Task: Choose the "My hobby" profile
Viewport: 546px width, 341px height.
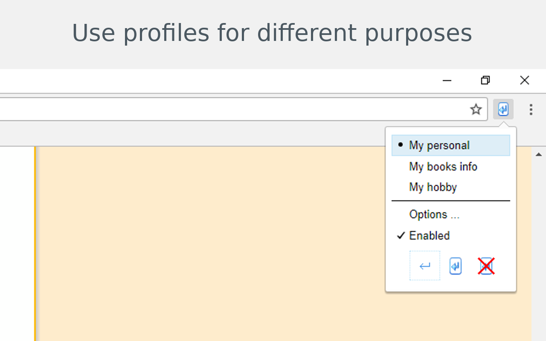Action: point(433,187)
